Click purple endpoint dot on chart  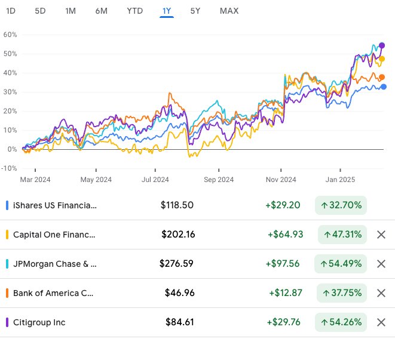(382, 45)
